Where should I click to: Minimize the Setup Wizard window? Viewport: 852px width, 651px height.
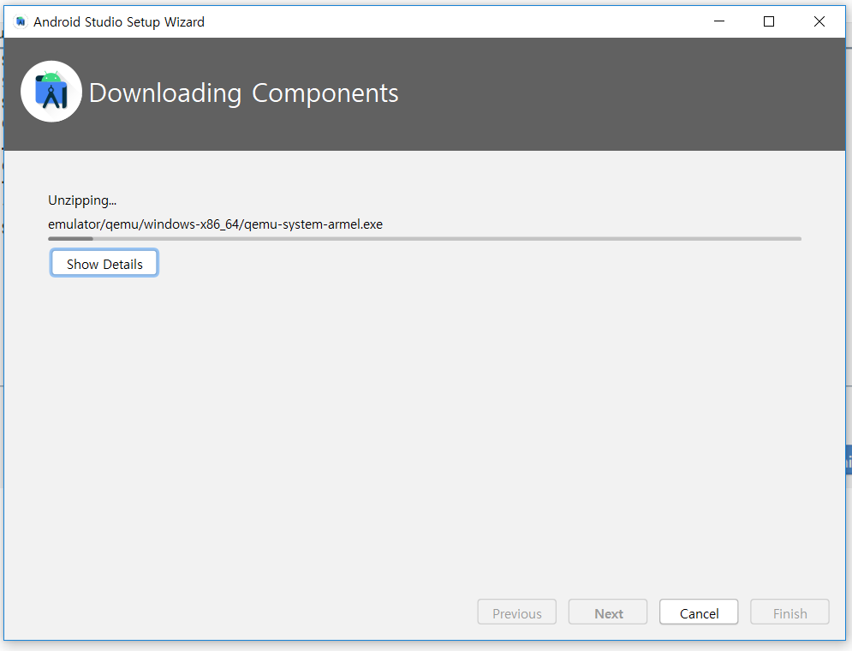[719, 21]
